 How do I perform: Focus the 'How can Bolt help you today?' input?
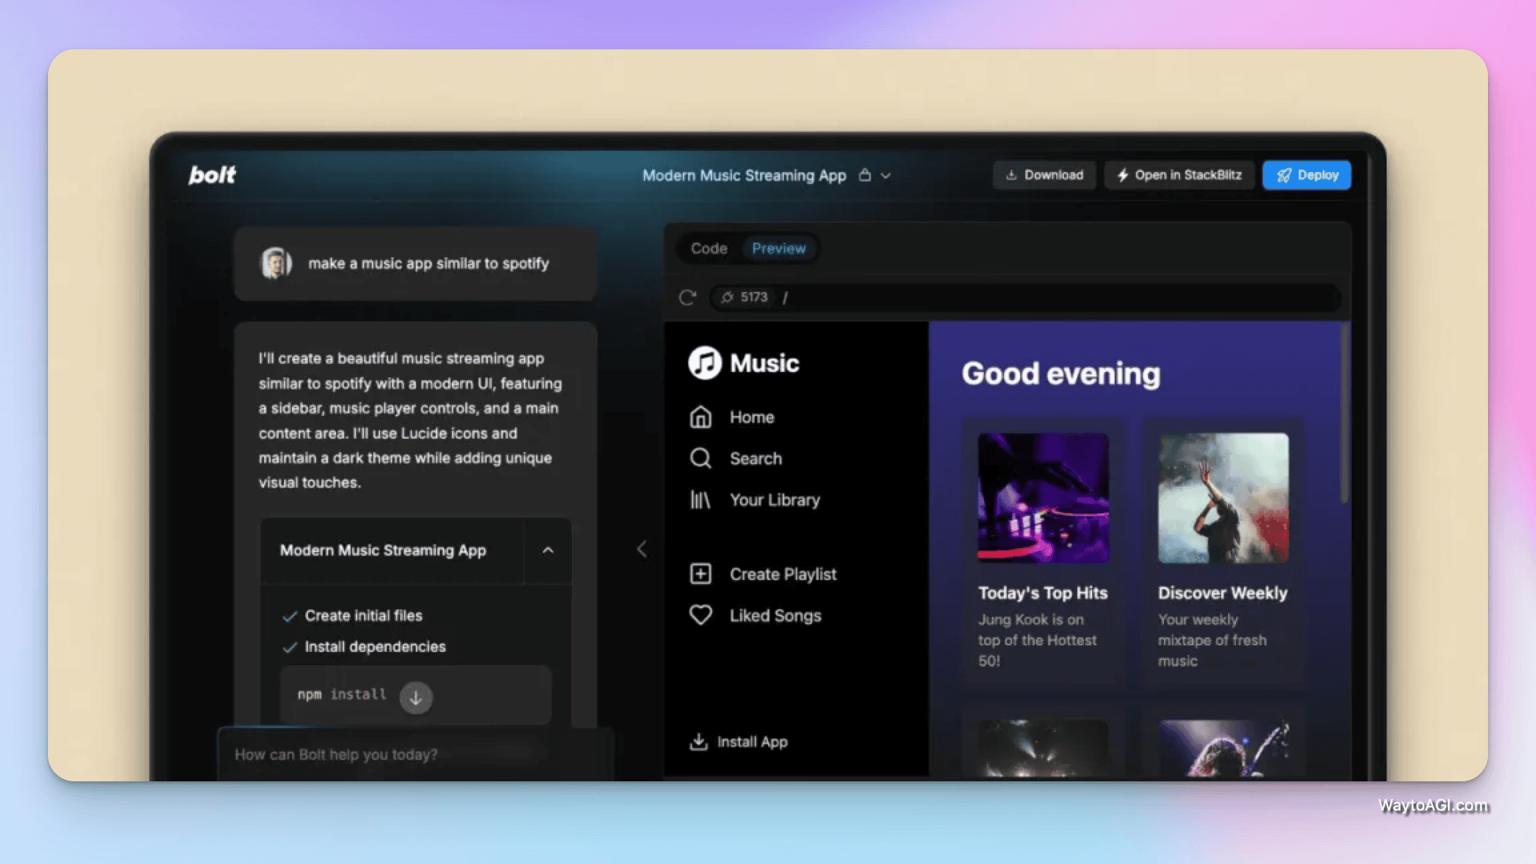(x=415, y=755)
